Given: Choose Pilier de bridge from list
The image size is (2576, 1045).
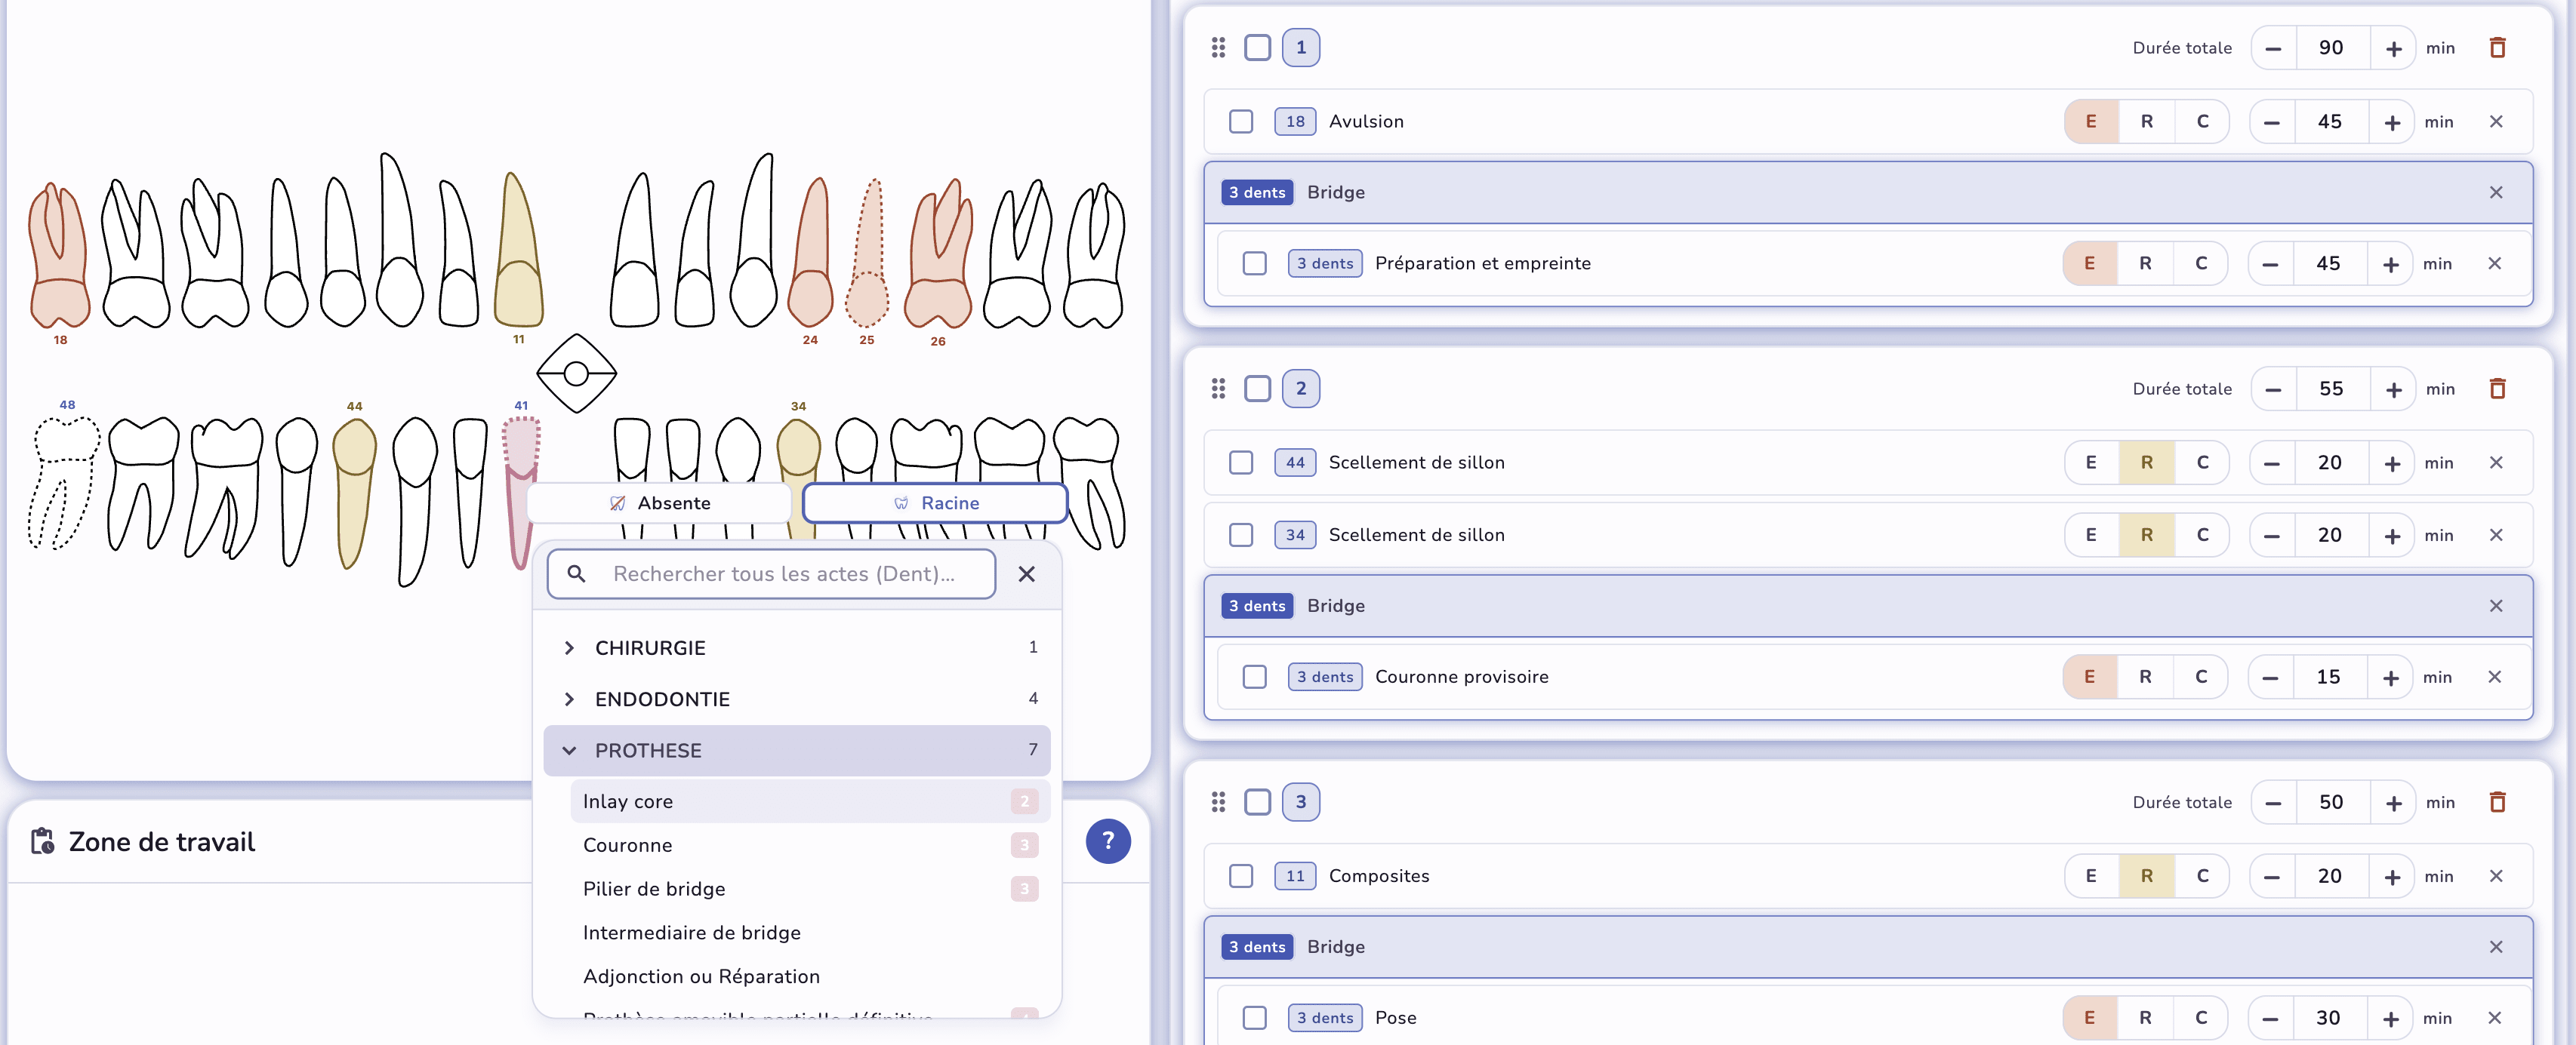Looking at the screenshot, I should 654,889.
